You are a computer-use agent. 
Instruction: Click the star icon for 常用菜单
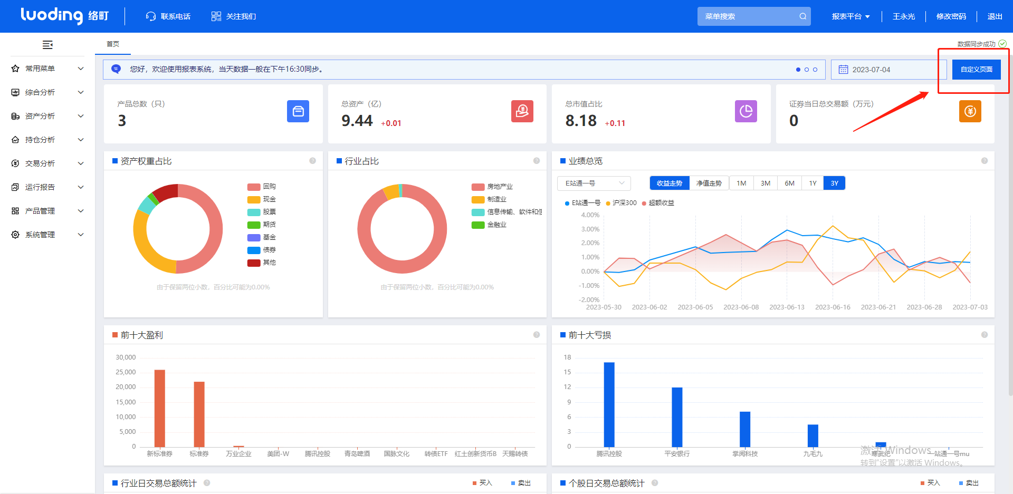(15, 69)
